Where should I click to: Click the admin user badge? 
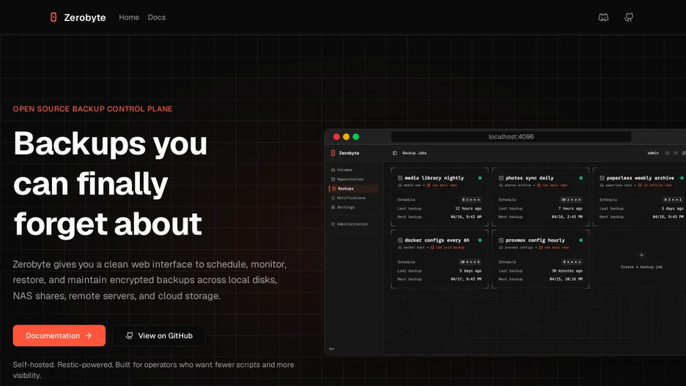[653, 153]
